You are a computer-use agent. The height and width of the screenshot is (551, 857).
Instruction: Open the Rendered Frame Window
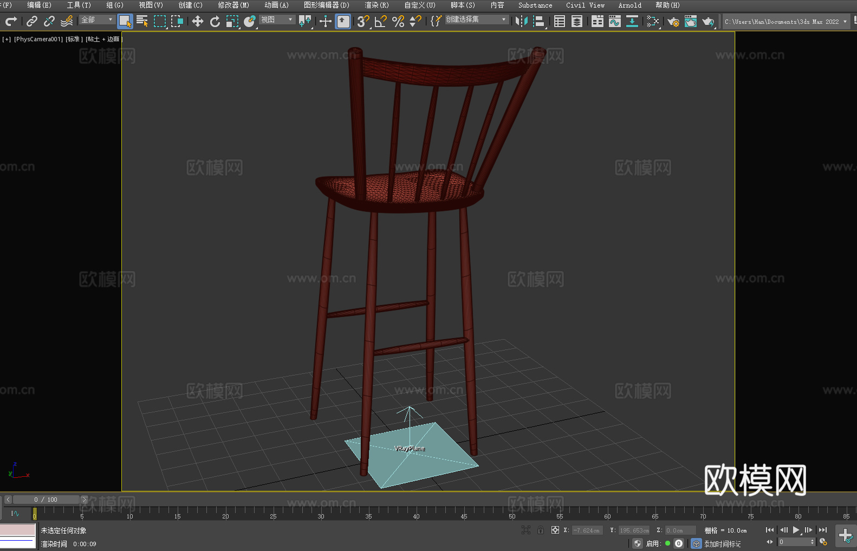(691, 21)
